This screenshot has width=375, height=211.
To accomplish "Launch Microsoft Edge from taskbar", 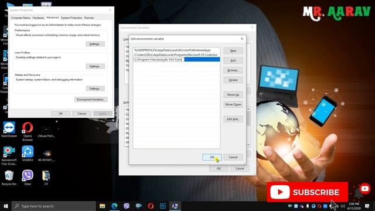I will click(x=114, y=206).
